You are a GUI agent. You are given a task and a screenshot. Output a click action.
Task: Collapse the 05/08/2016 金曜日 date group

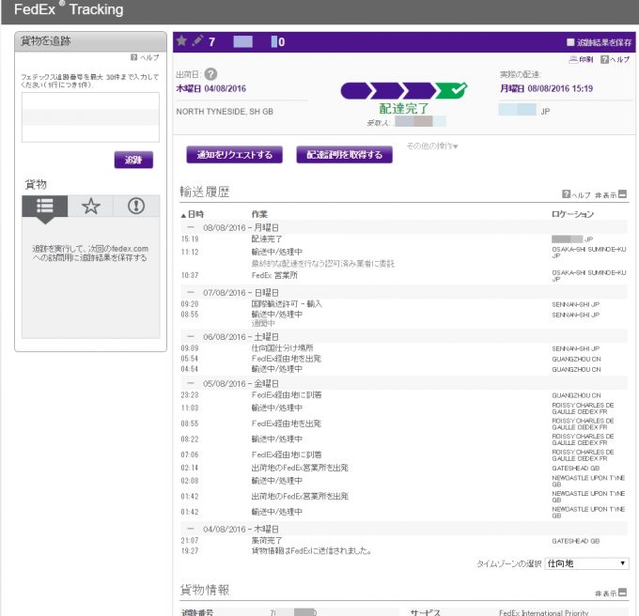(191, 383)
